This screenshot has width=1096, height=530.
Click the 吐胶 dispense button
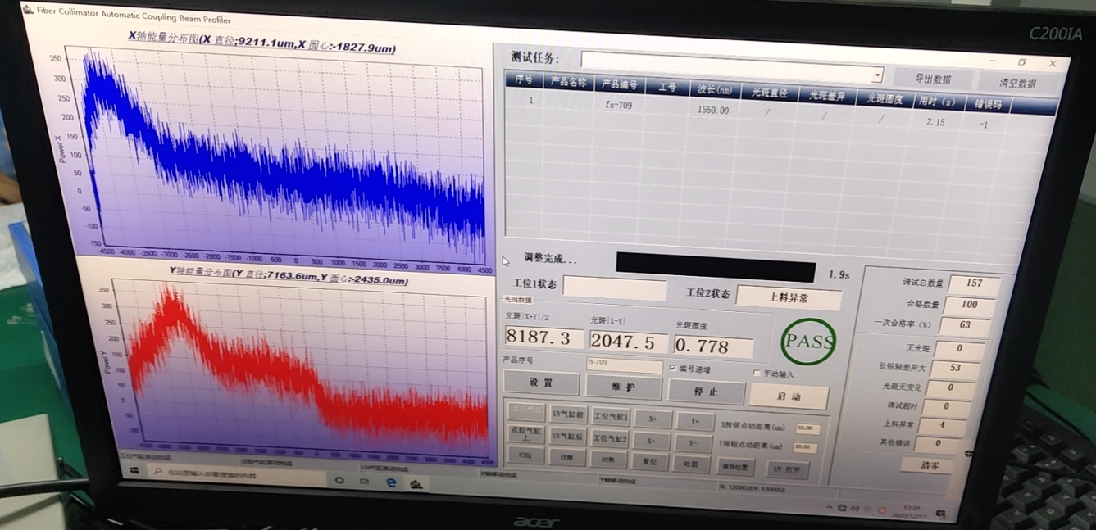click(691, 464)
